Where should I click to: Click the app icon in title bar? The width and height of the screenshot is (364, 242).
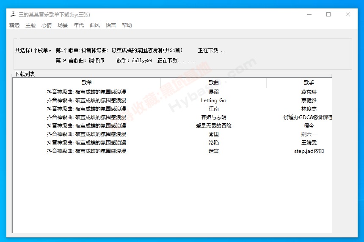pos(13,14)
